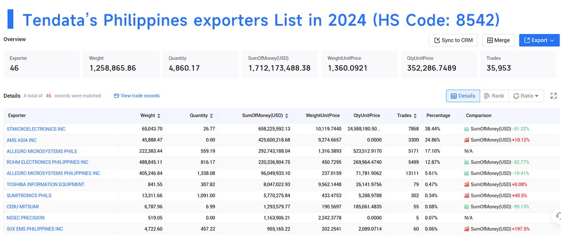This screenshot has width=561, height=238.
Task: Open AMS ASIA INC exporter link
Action: [x=22, y=140]
